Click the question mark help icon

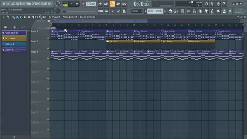tap(224, 3)
